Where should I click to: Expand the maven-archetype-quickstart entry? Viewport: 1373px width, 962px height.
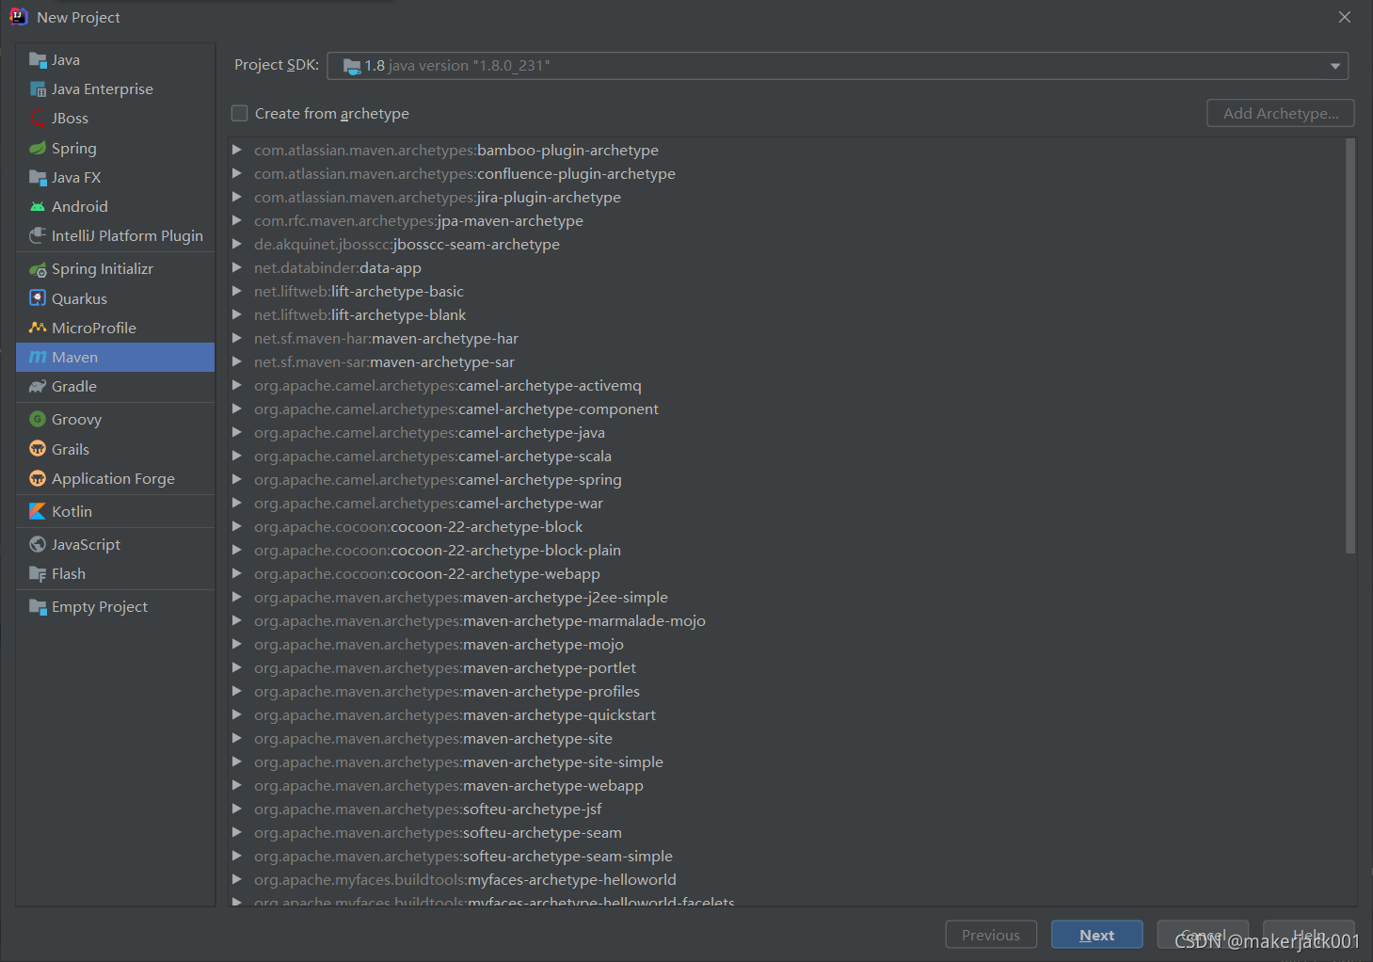click(237, 714)
